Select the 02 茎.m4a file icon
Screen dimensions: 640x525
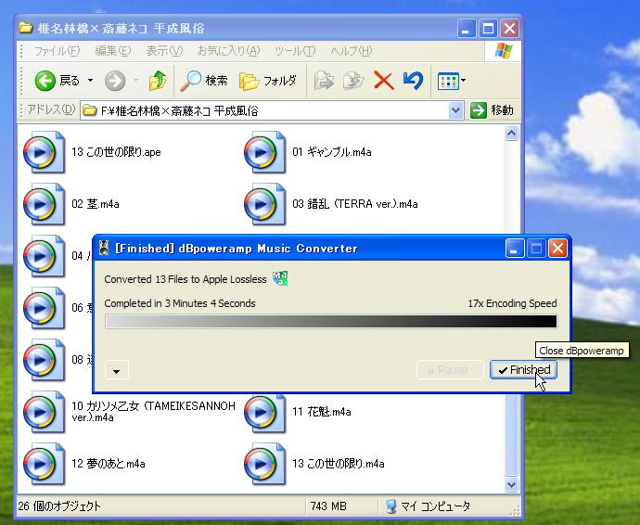pos(44,204)
